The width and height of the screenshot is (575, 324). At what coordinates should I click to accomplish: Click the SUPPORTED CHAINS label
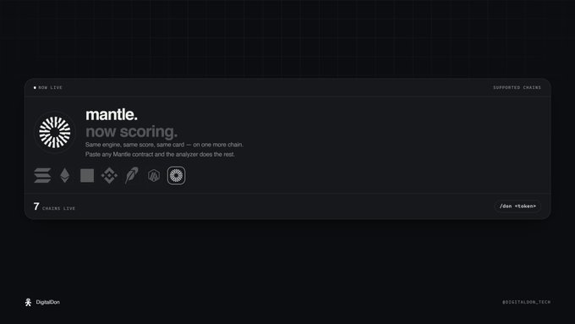pyautogui.click(x=517, y=88)
